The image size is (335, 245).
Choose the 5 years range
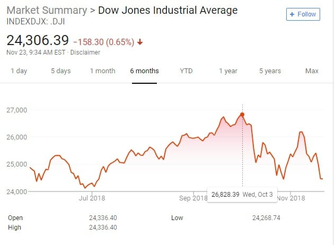pyautogui.click(x=270, y=71)
